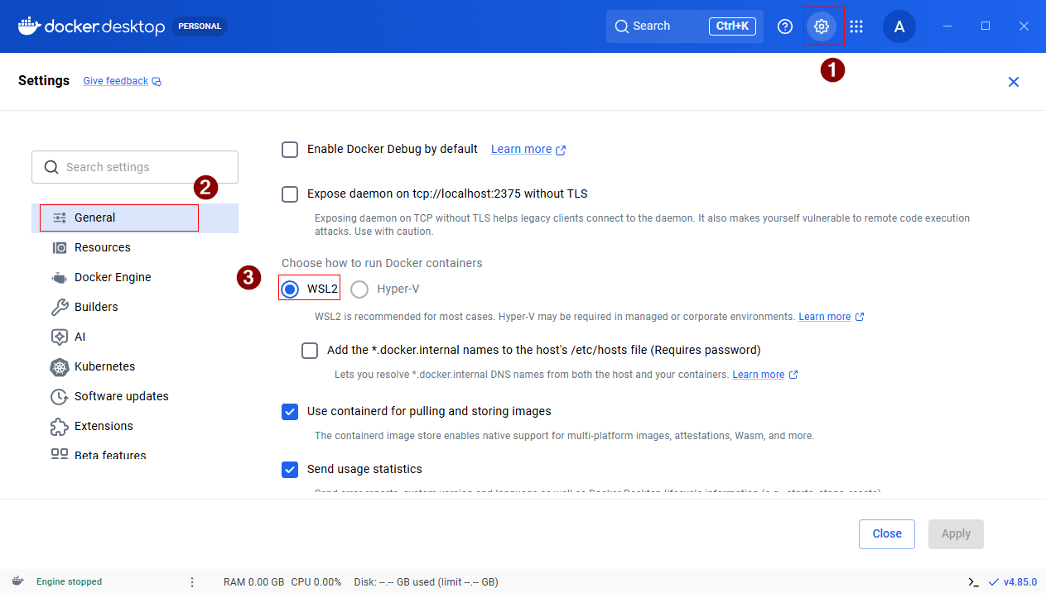The width and height of the screenshot is (1046, 593).
Task: Open Learn more link about docker.internal DNS names
Action: click(x=759, y=375)
